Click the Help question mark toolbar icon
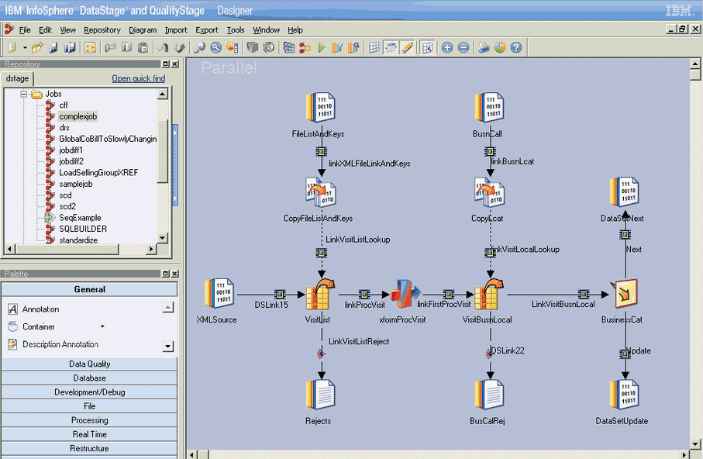Image resolution: width=703 pixels, height=459 pixels. point(515,47)
